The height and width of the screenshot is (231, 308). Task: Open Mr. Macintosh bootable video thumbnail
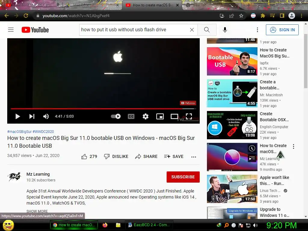[232, 93]
